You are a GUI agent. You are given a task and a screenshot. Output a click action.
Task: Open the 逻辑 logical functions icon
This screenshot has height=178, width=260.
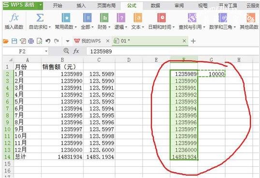121,17
